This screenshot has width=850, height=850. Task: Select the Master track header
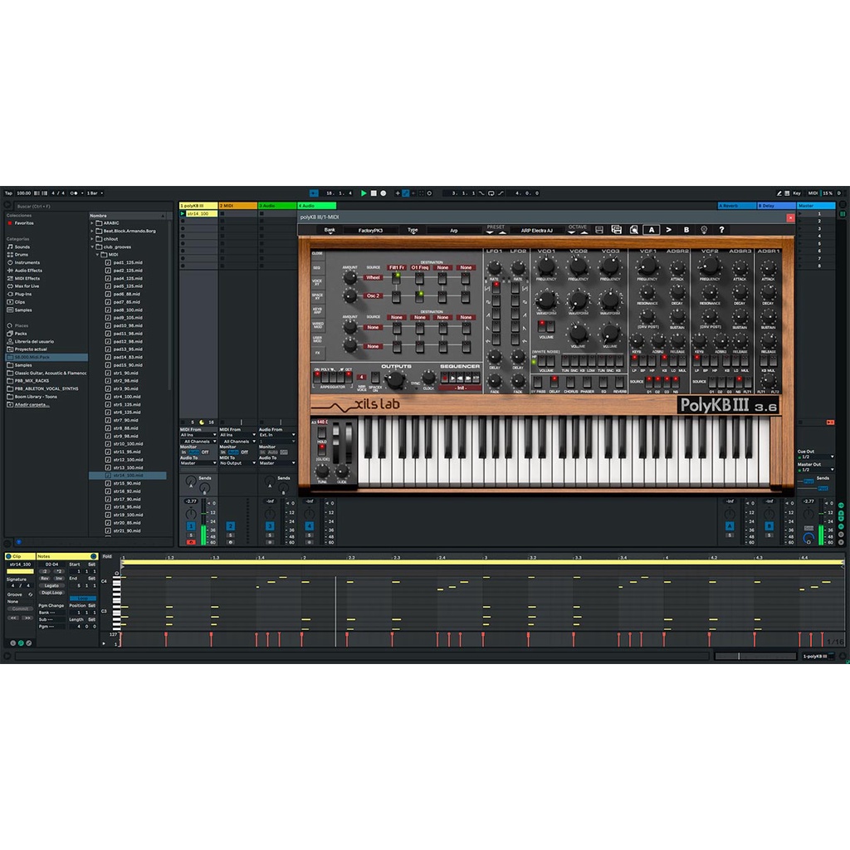(x=816, y=206)
